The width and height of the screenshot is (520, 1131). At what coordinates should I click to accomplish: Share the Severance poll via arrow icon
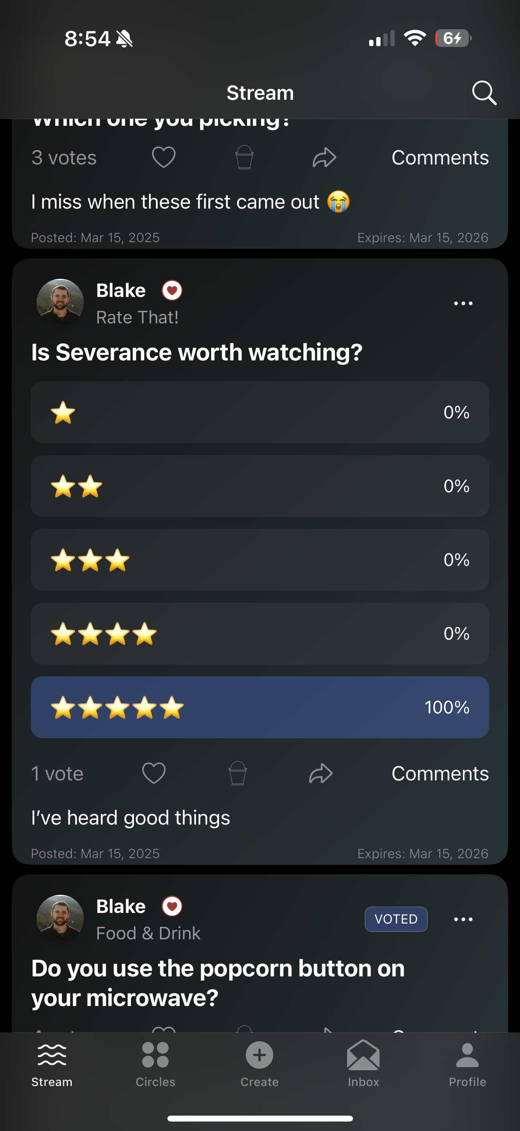[x=321, y=773]
